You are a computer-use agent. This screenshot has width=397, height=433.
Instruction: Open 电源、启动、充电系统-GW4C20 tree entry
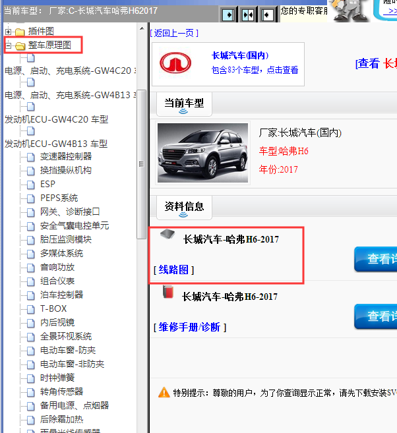click(70, 71)
